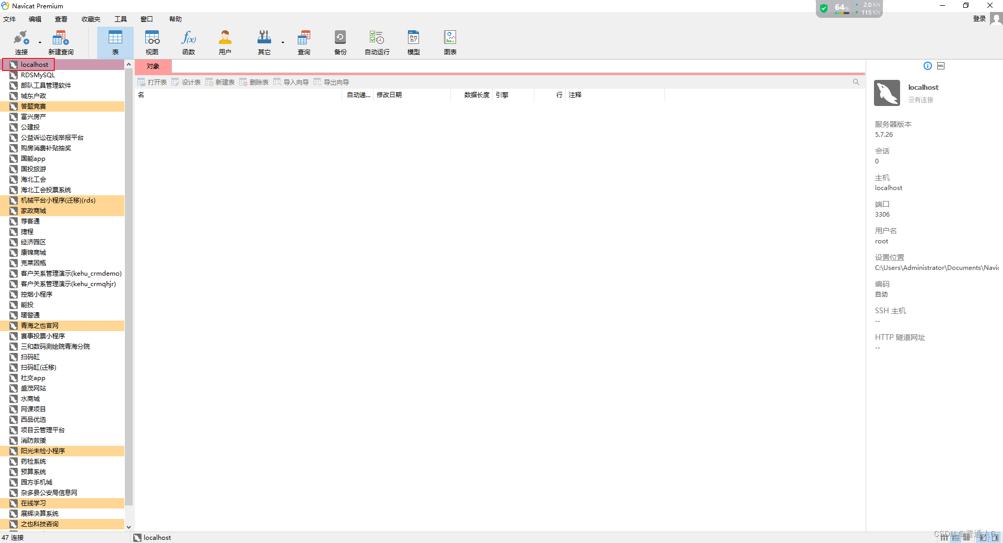Select the 公益诉讼在线举报平台 connection

pos(63,138)
